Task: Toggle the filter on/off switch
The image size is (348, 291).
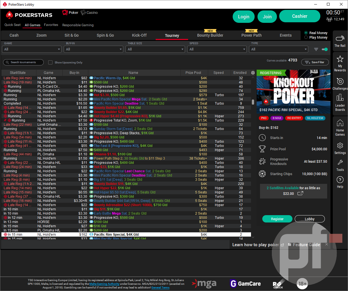Action: point(325,49)
